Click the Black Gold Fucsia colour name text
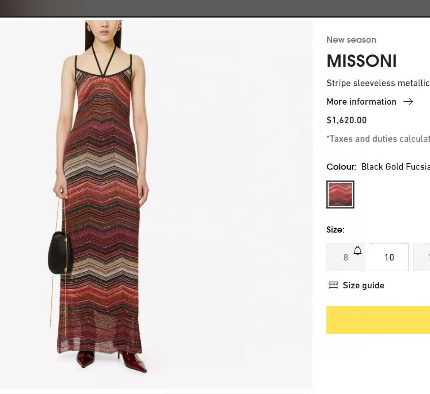This screenshot has width=430, height=394. tap(395, 167)
